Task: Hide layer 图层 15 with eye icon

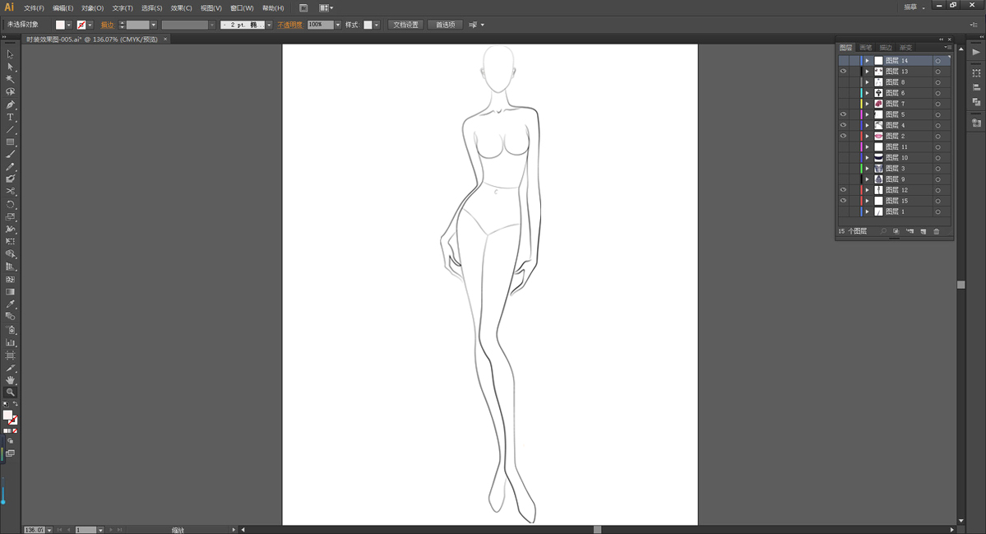Action: click(843, 201)
